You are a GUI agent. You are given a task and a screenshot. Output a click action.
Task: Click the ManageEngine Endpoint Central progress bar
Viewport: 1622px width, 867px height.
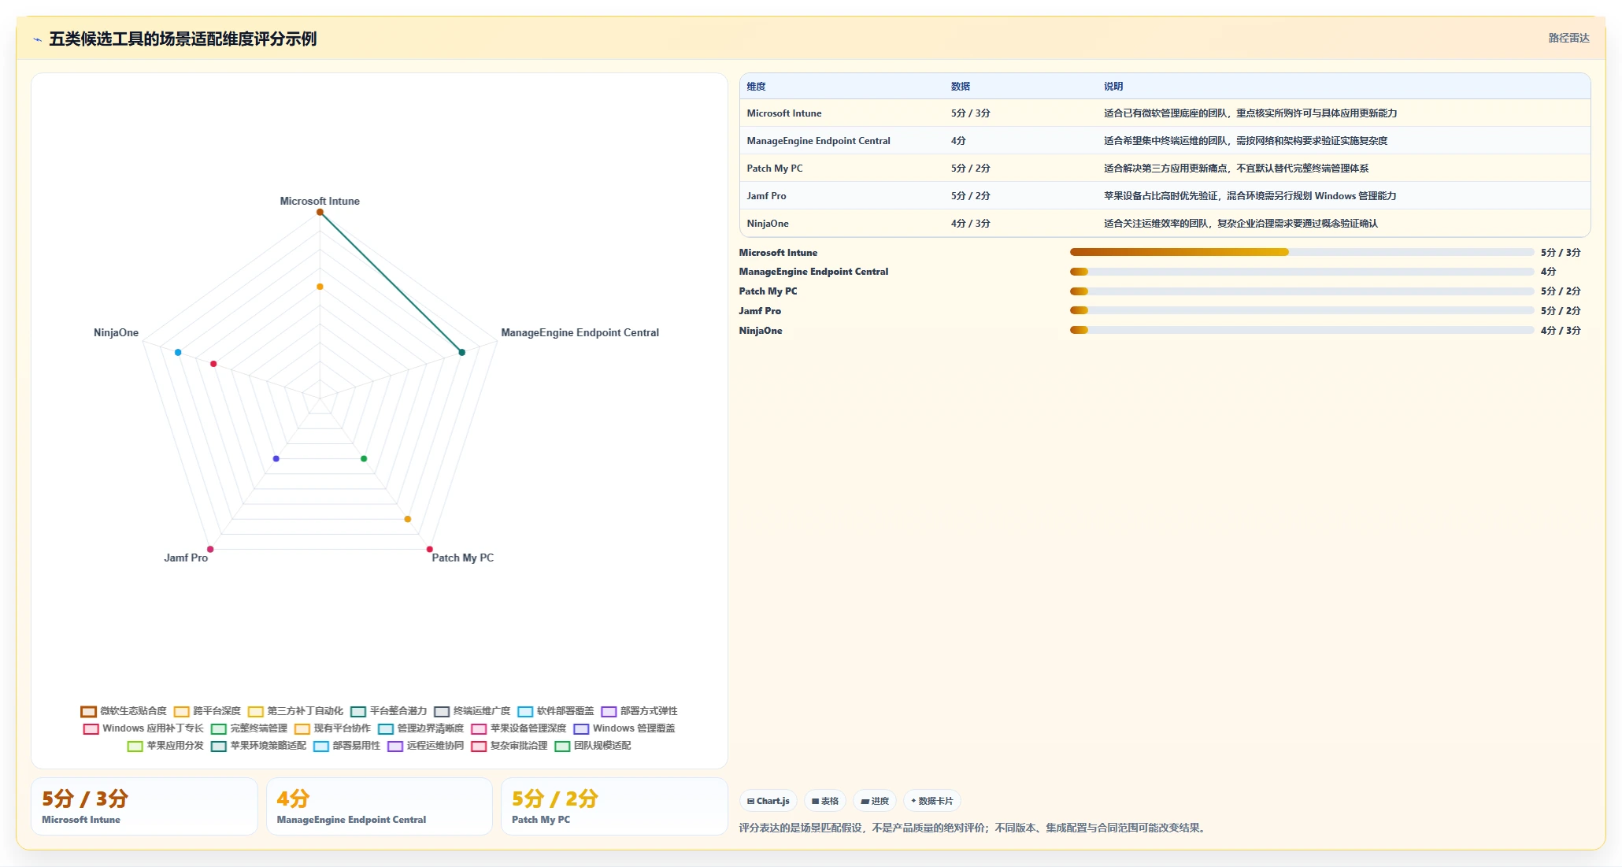pos(1302,272)
